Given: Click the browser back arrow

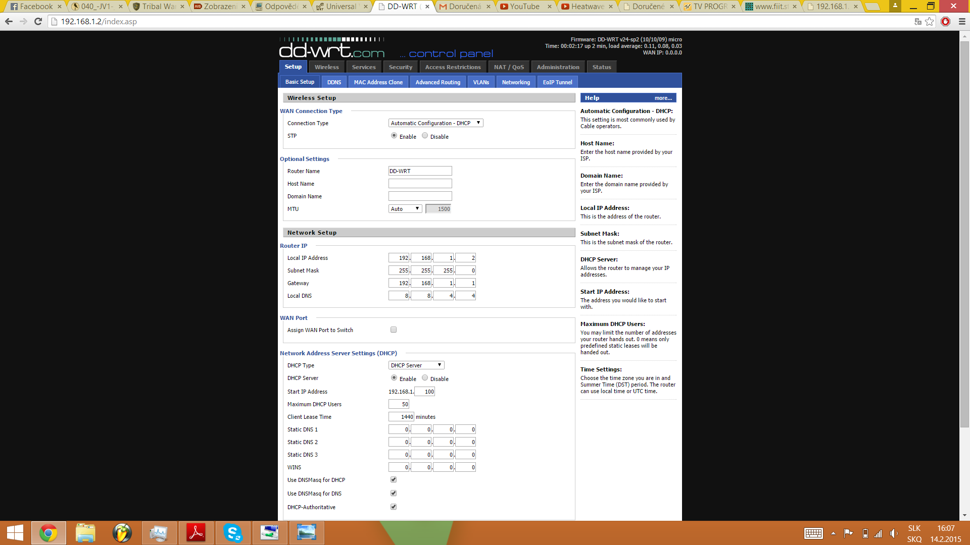Looking at the screenshot, I should tap(9, 21).
